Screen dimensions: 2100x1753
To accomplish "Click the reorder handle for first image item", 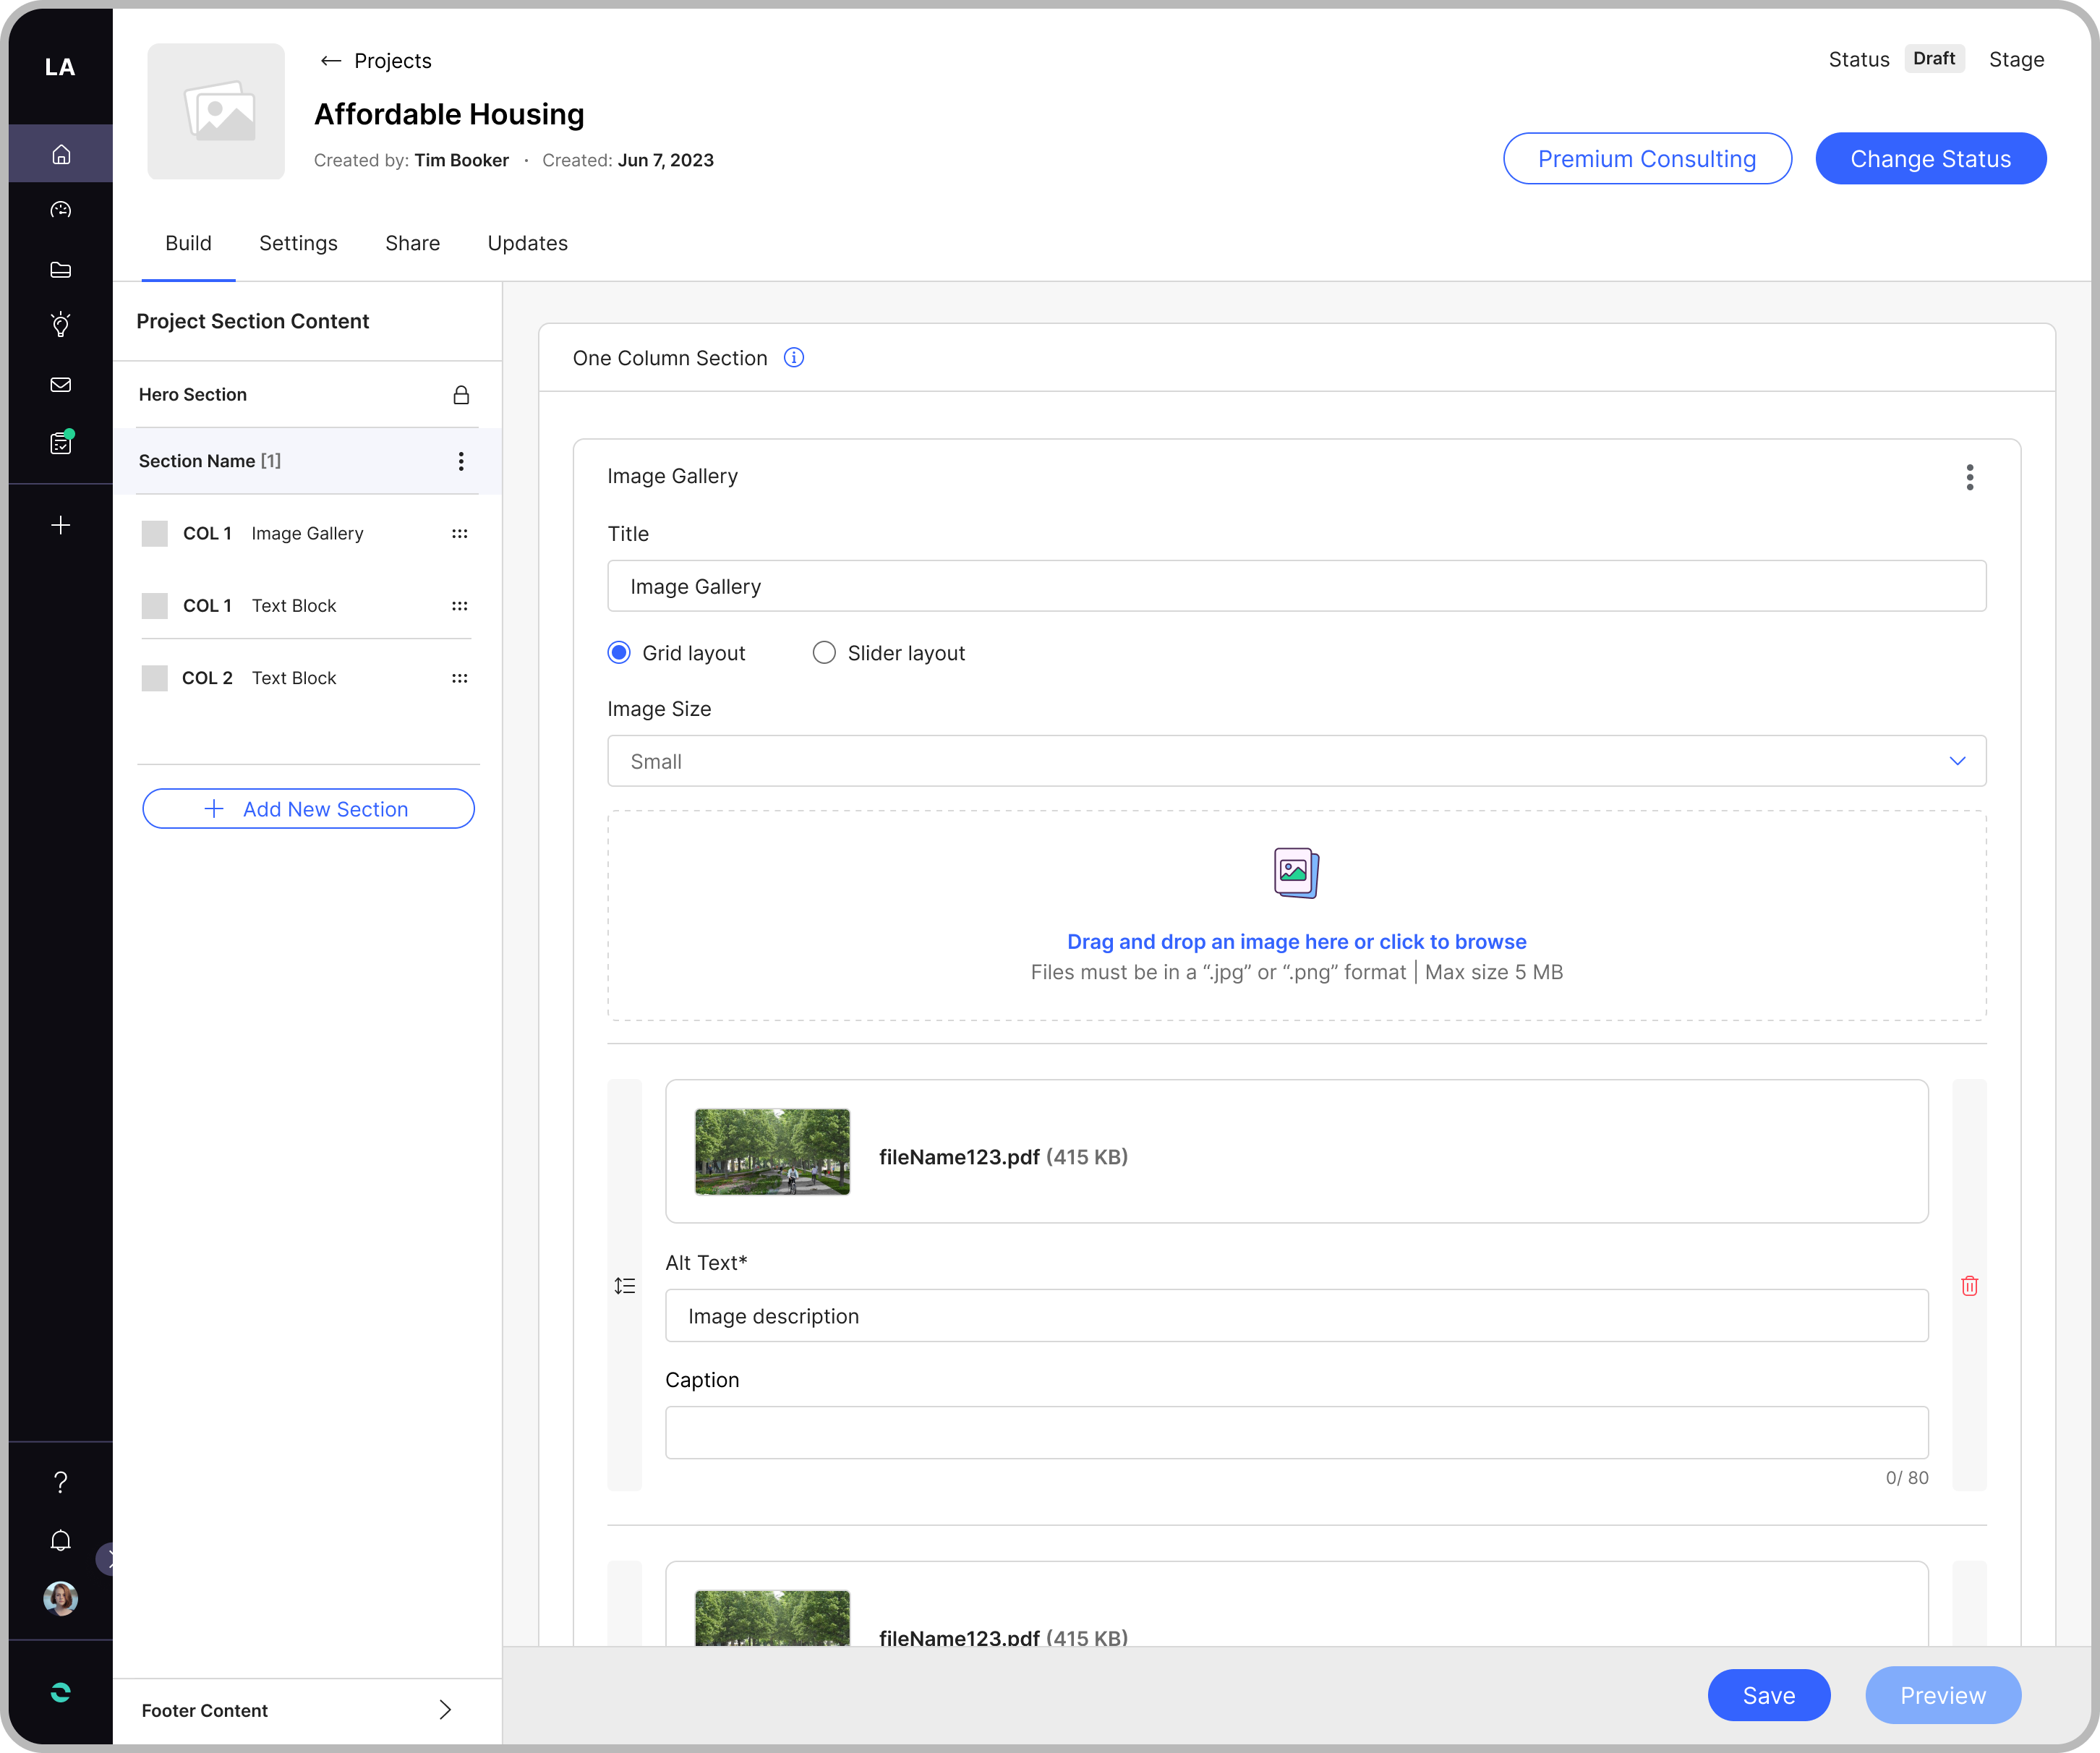I will pyautogui.click(x=625, y=1286).
